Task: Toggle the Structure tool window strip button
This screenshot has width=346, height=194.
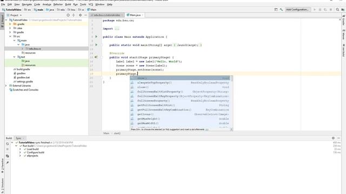Action: pos(2,186)
